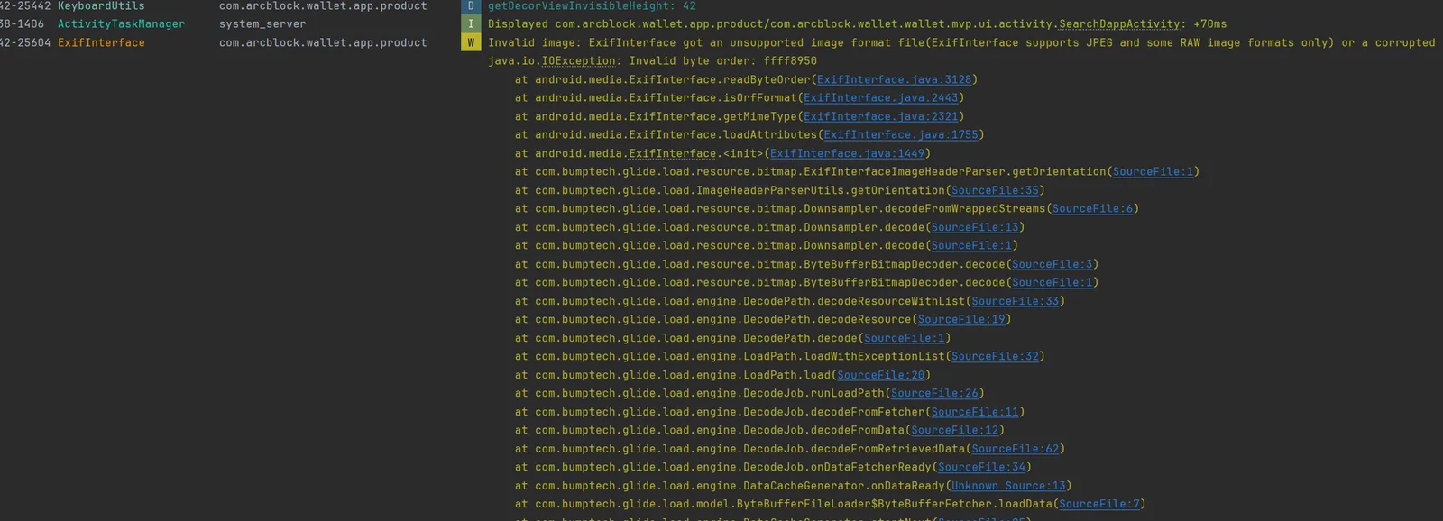The image size is (1443, 521).
Task: Follow SourceFile:32 in loadWithExceptionList row
Action: tap(995, 356)
